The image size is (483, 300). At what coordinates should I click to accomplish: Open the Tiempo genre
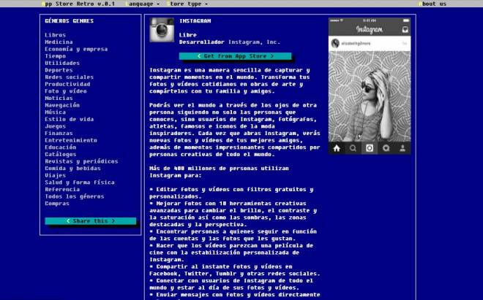point(55,56)
